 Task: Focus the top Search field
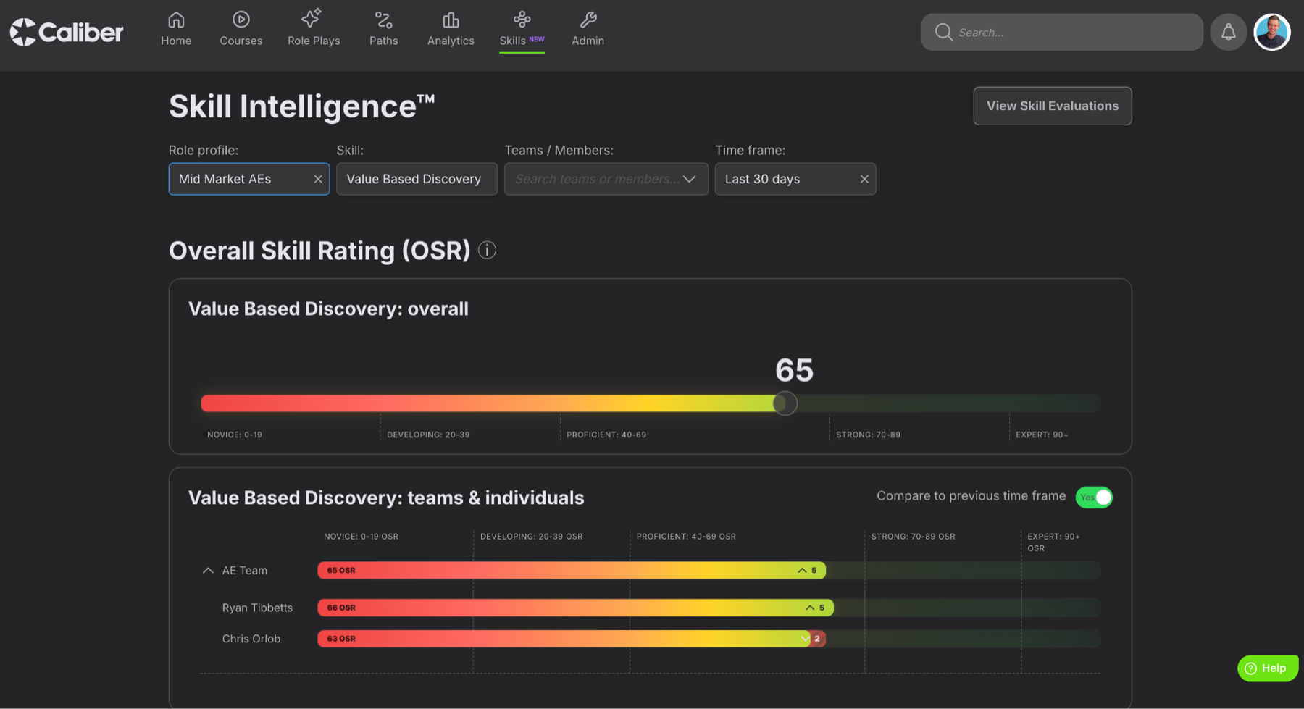pos(1062,32)
